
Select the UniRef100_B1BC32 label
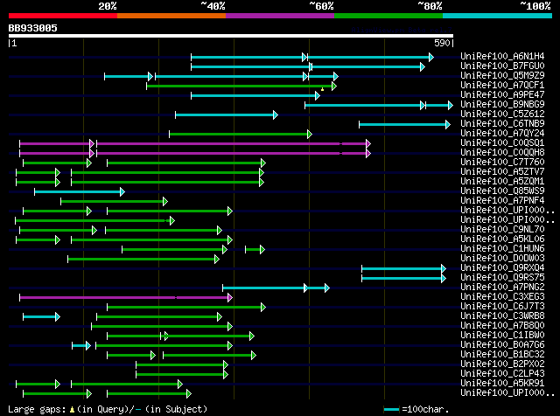pyautogui.click(x=502, y=355)
